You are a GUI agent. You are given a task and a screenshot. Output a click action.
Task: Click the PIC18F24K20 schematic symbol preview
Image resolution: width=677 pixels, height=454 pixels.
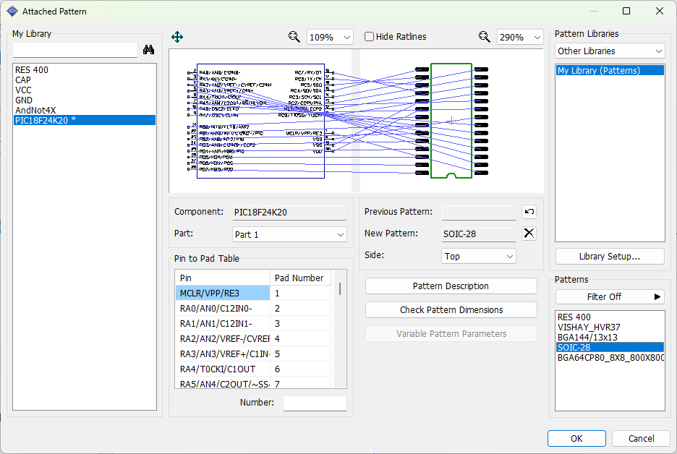tap(260, 121)
